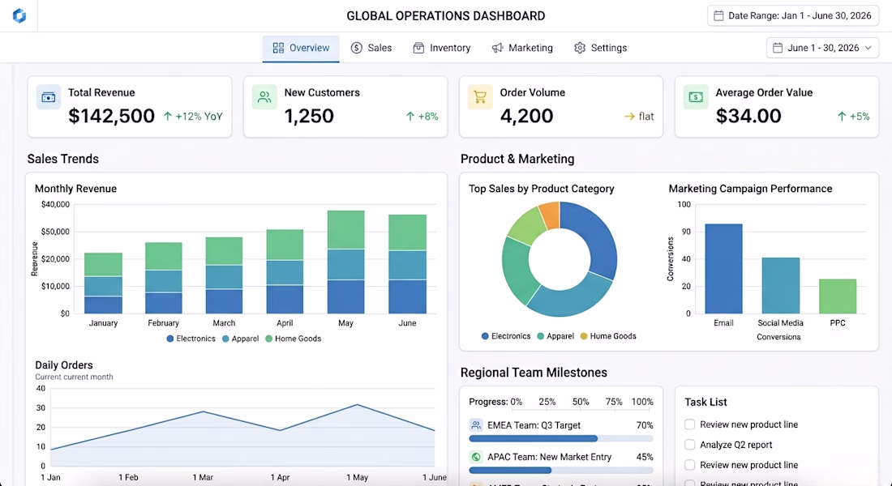Click the Total Revenue banknote icon

tap(49, 97)
